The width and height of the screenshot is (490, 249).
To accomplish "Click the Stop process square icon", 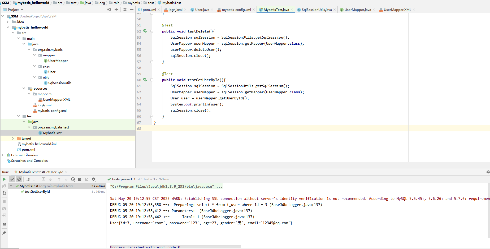I will (x=4, y=202).
